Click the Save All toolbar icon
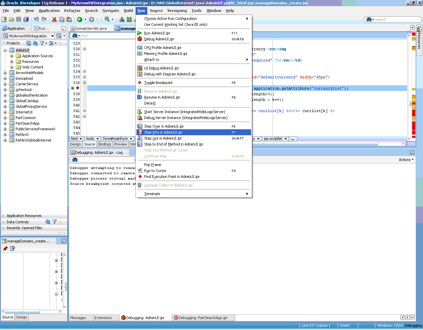The height and width of the screenshot is (330, 423). [26, 20]
